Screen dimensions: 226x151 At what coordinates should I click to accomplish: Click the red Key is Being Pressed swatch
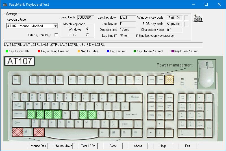(39, 51)
